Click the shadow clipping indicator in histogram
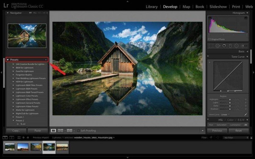Image resolution: width=255 pixels, height=159 pixels. click(210, 18)
